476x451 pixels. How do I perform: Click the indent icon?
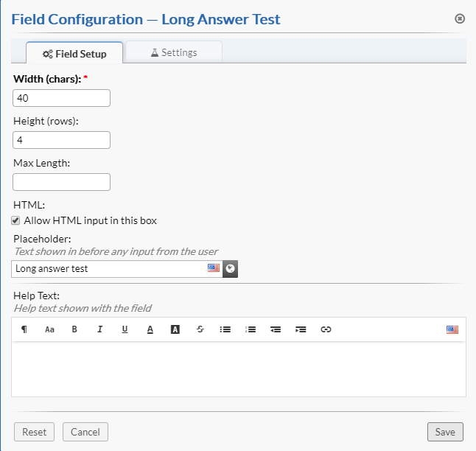[x=301, y=329]
